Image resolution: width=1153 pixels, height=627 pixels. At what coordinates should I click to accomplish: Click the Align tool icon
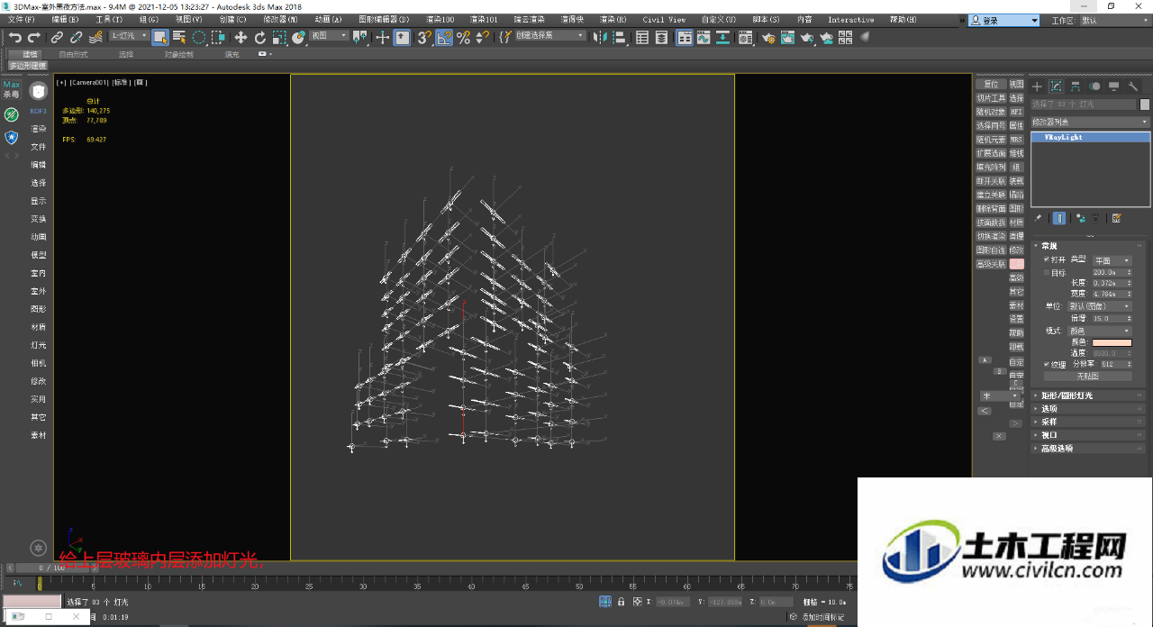622,37
